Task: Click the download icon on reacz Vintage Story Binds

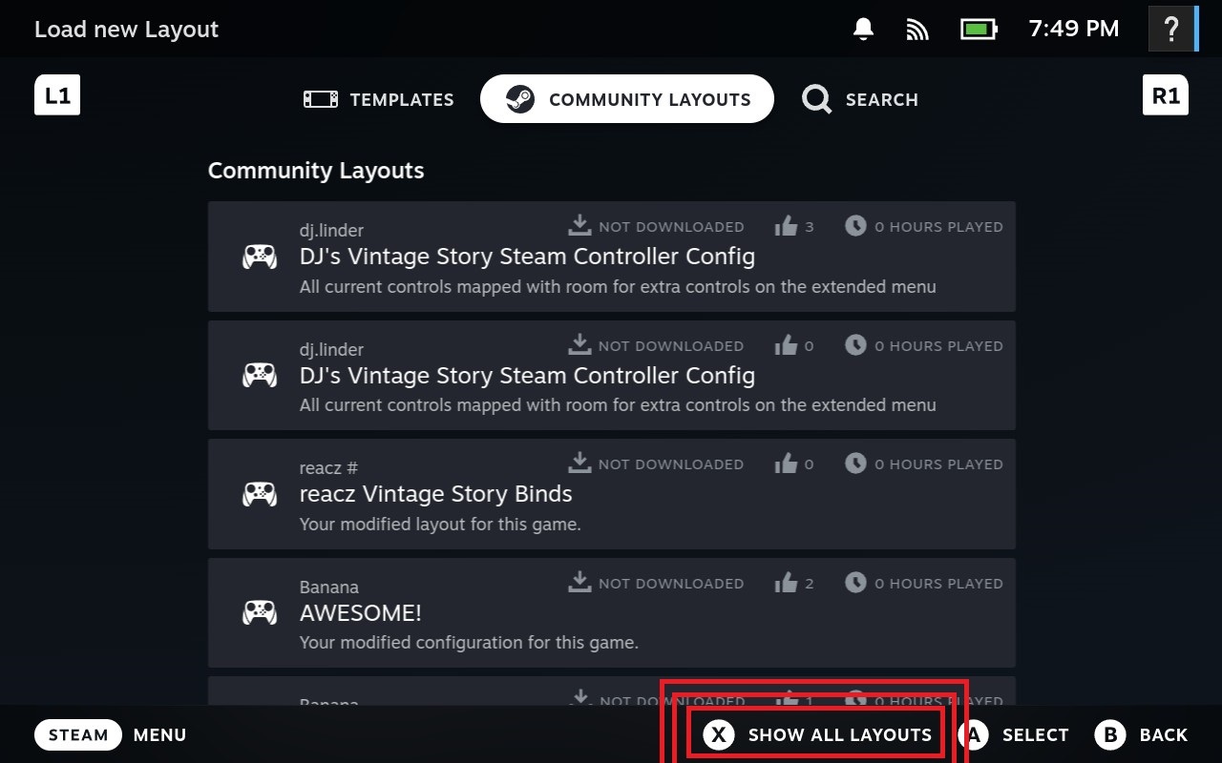Action: click(579, 464)
